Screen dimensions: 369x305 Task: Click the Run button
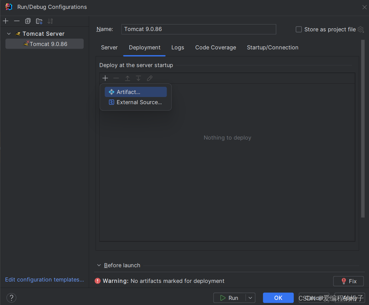pos(230,298)
